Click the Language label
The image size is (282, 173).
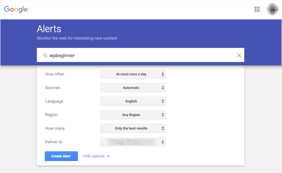pyautogui.click(x=54, y=101)
